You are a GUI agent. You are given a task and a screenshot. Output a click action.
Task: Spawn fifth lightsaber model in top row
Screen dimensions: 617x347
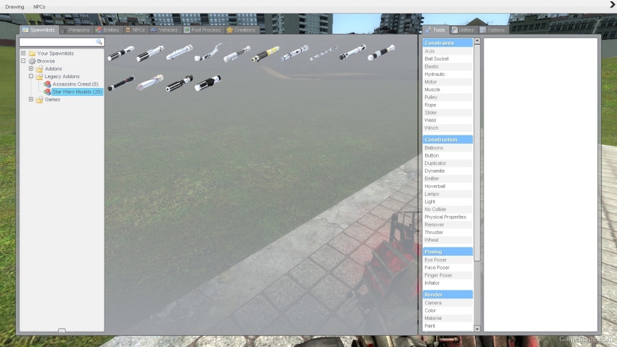pos(237,54)
